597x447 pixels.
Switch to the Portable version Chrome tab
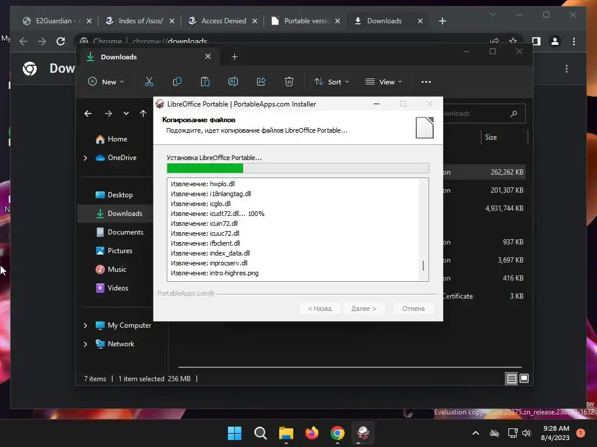click(305, 21)
